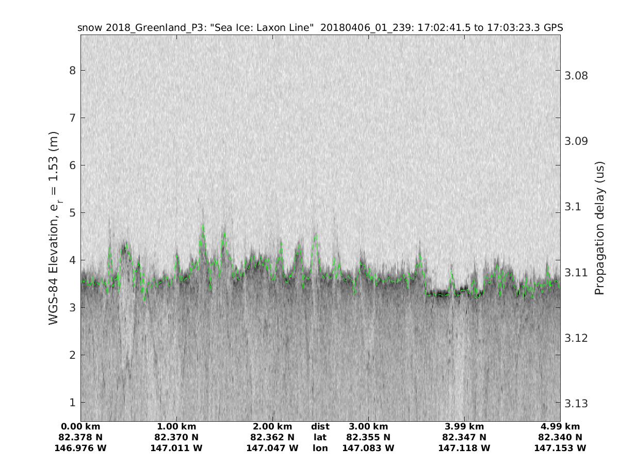Select the 8 tick label on elevation axis
This screenshot has width=619, height=464.
(73, 70)
